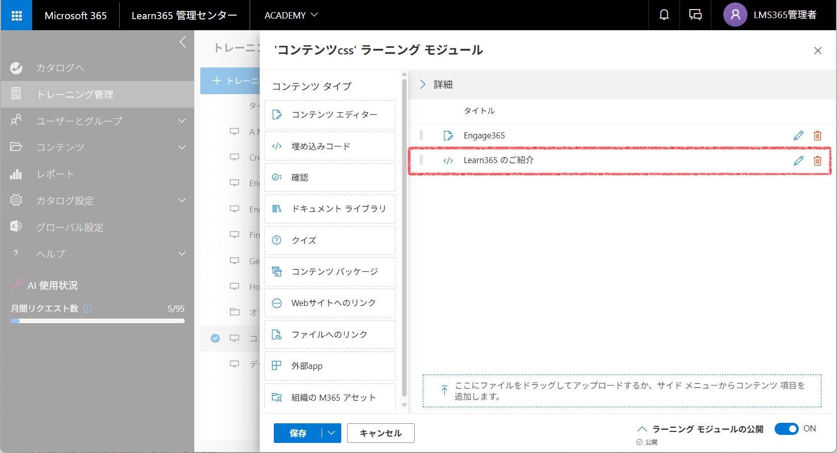This screenshot has height=453, width=837.
Task: Add an 外部app content item
Action: click(330, 366)
